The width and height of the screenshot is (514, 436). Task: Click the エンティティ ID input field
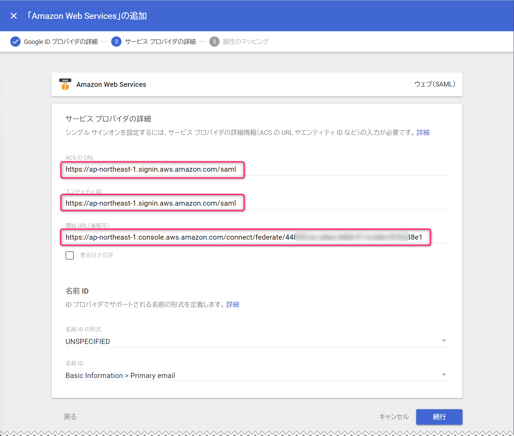(257, 203)
